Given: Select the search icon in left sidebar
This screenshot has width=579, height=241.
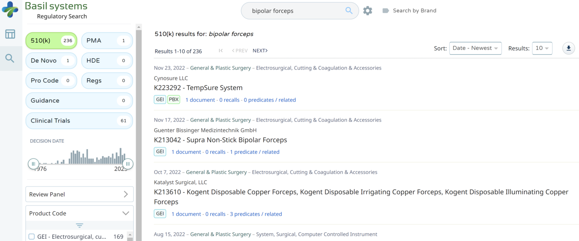Looking at the screenshot, I should pyautogui.click(x=10, y=58).
